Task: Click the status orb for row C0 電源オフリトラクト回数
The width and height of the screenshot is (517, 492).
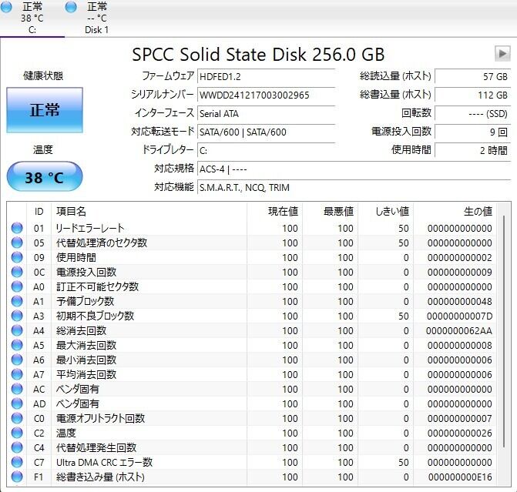Action: pos(17,418)
